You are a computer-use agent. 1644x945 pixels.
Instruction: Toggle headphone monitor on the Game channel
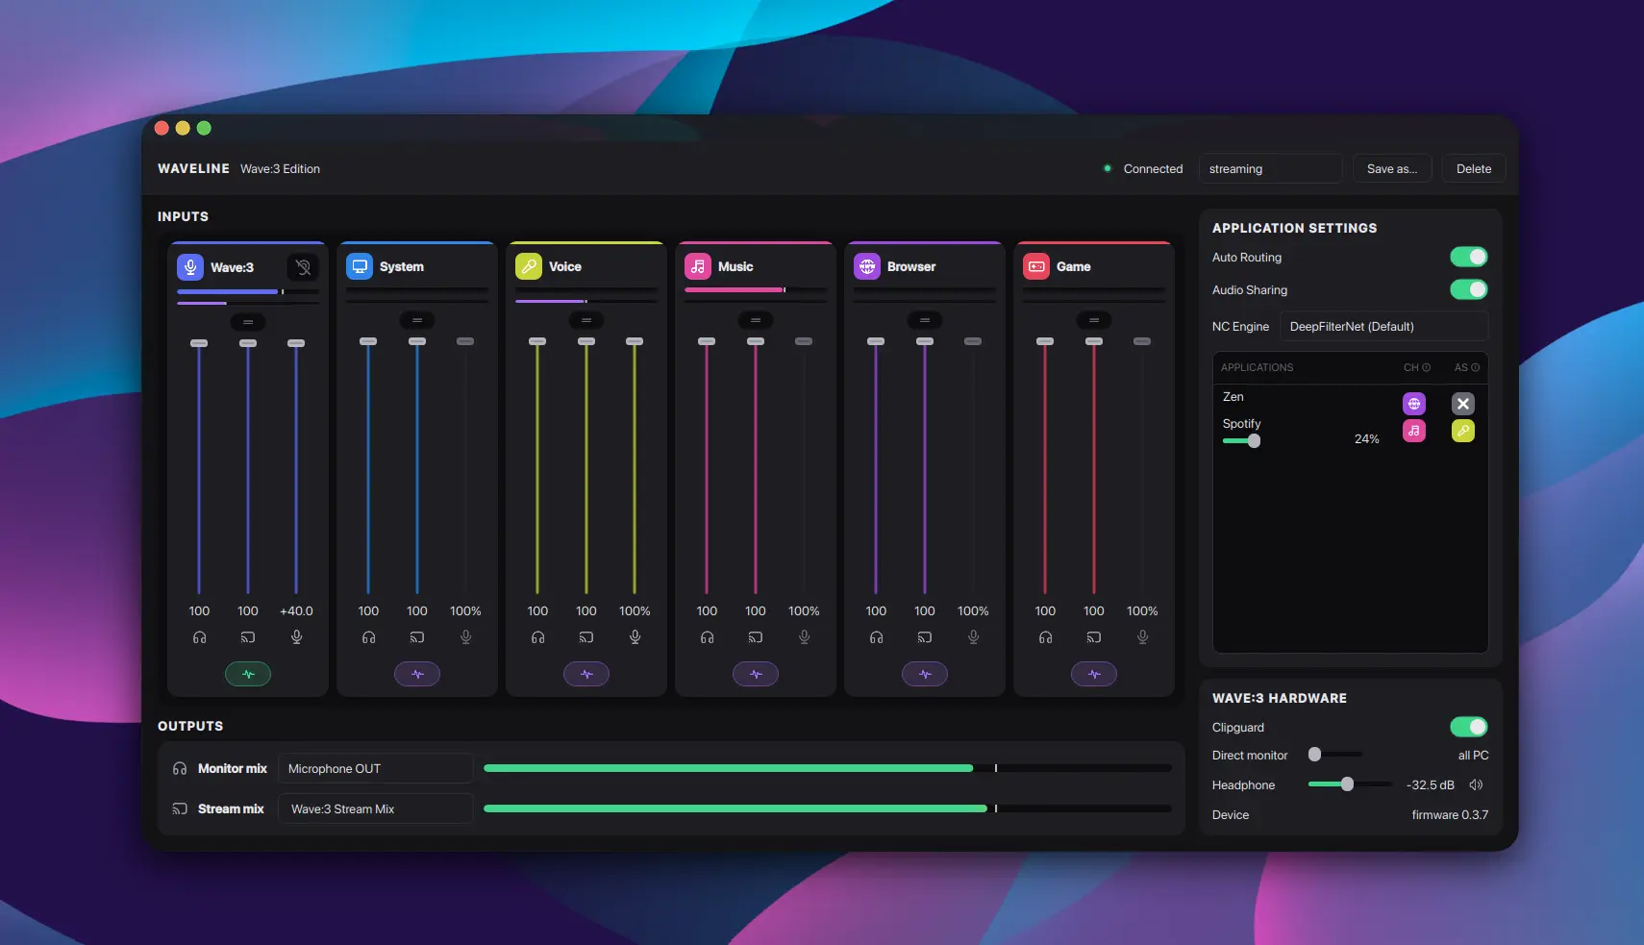click(1045, 637)
